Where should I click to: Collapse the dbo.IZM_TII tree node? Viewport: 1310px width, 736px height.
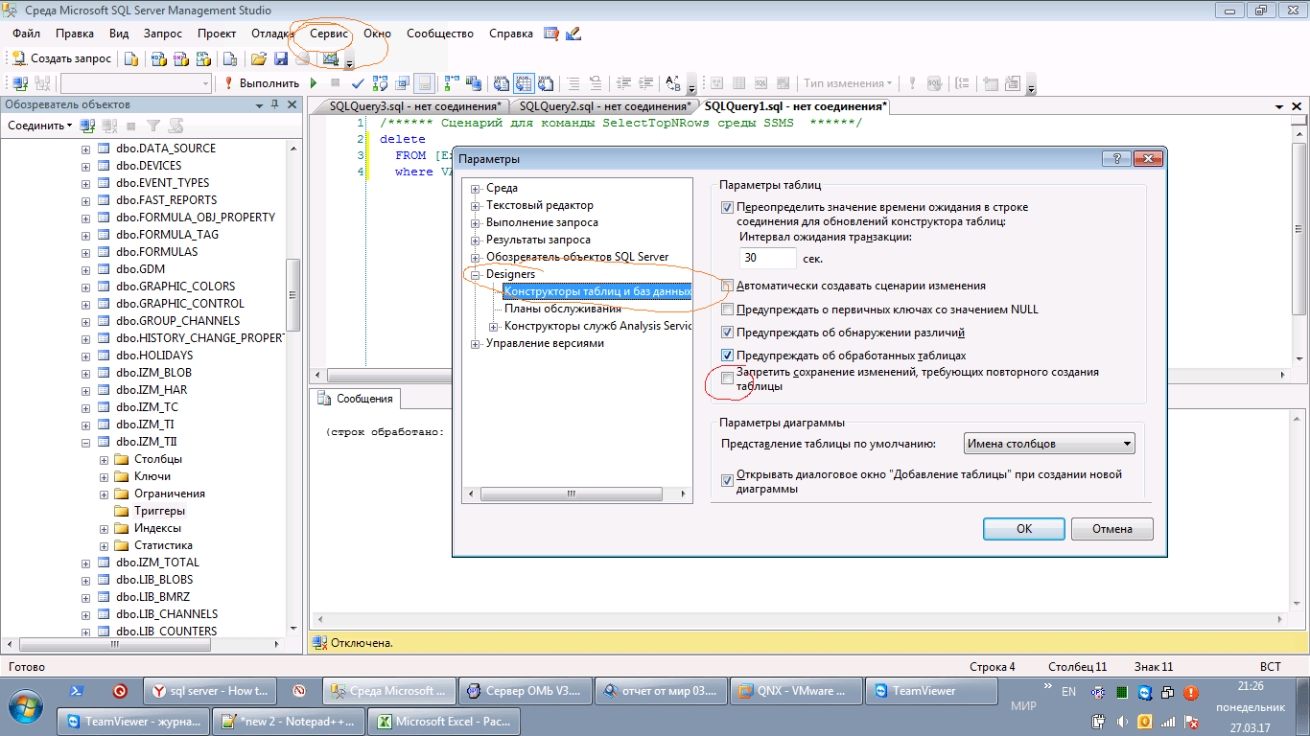(85, 441)
